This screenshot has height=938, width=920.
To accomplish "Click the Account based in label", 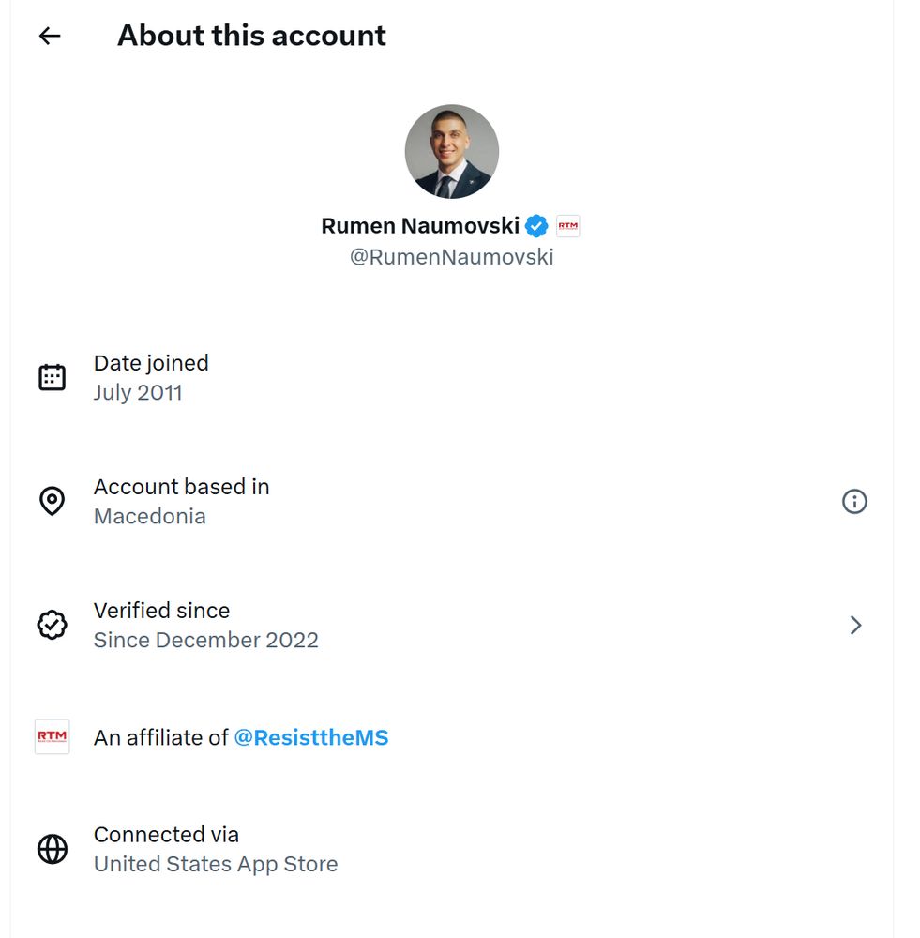I will tap(181, 487).
